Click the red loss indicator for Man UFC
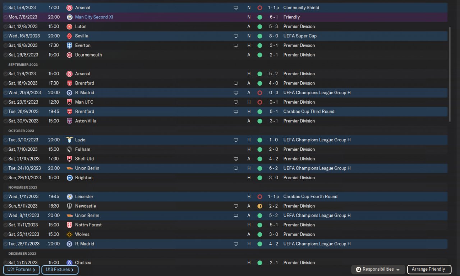460x276 pixels. (259, 102)
